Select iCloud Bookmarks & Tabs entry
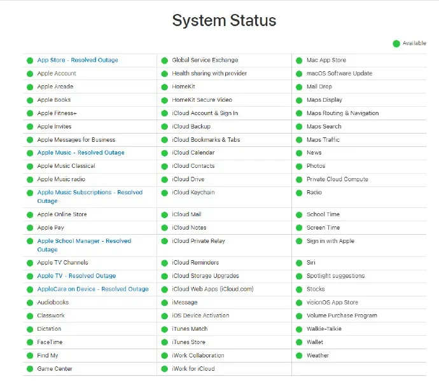Viewport: 439px width, 381px height. 206,140
